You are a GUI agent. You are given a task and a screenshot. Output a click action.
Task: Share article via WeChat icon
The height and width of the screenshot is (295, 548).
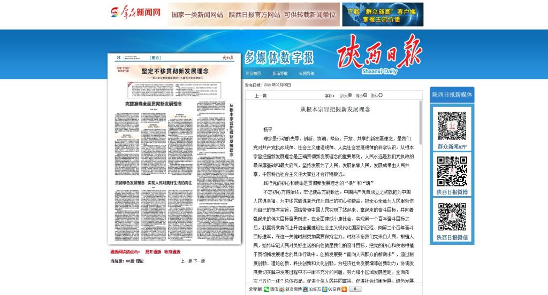[267, 289]
